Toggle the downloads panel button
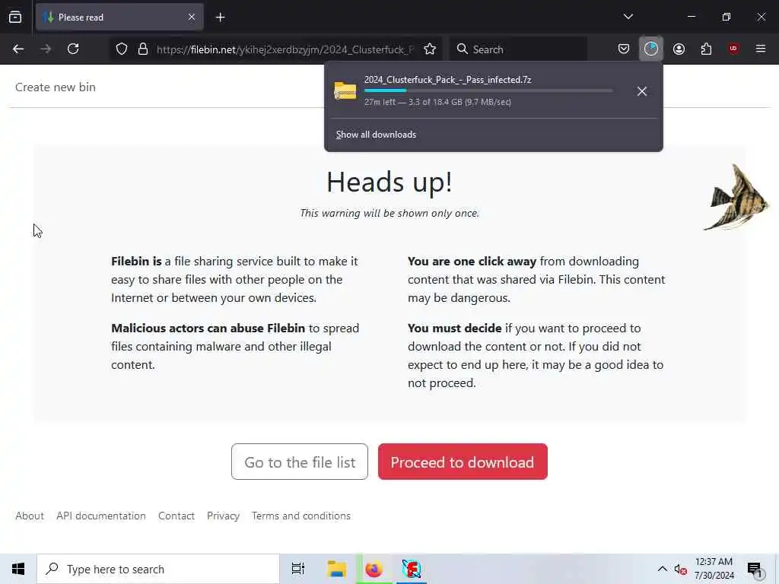 [x=651, y=49]
